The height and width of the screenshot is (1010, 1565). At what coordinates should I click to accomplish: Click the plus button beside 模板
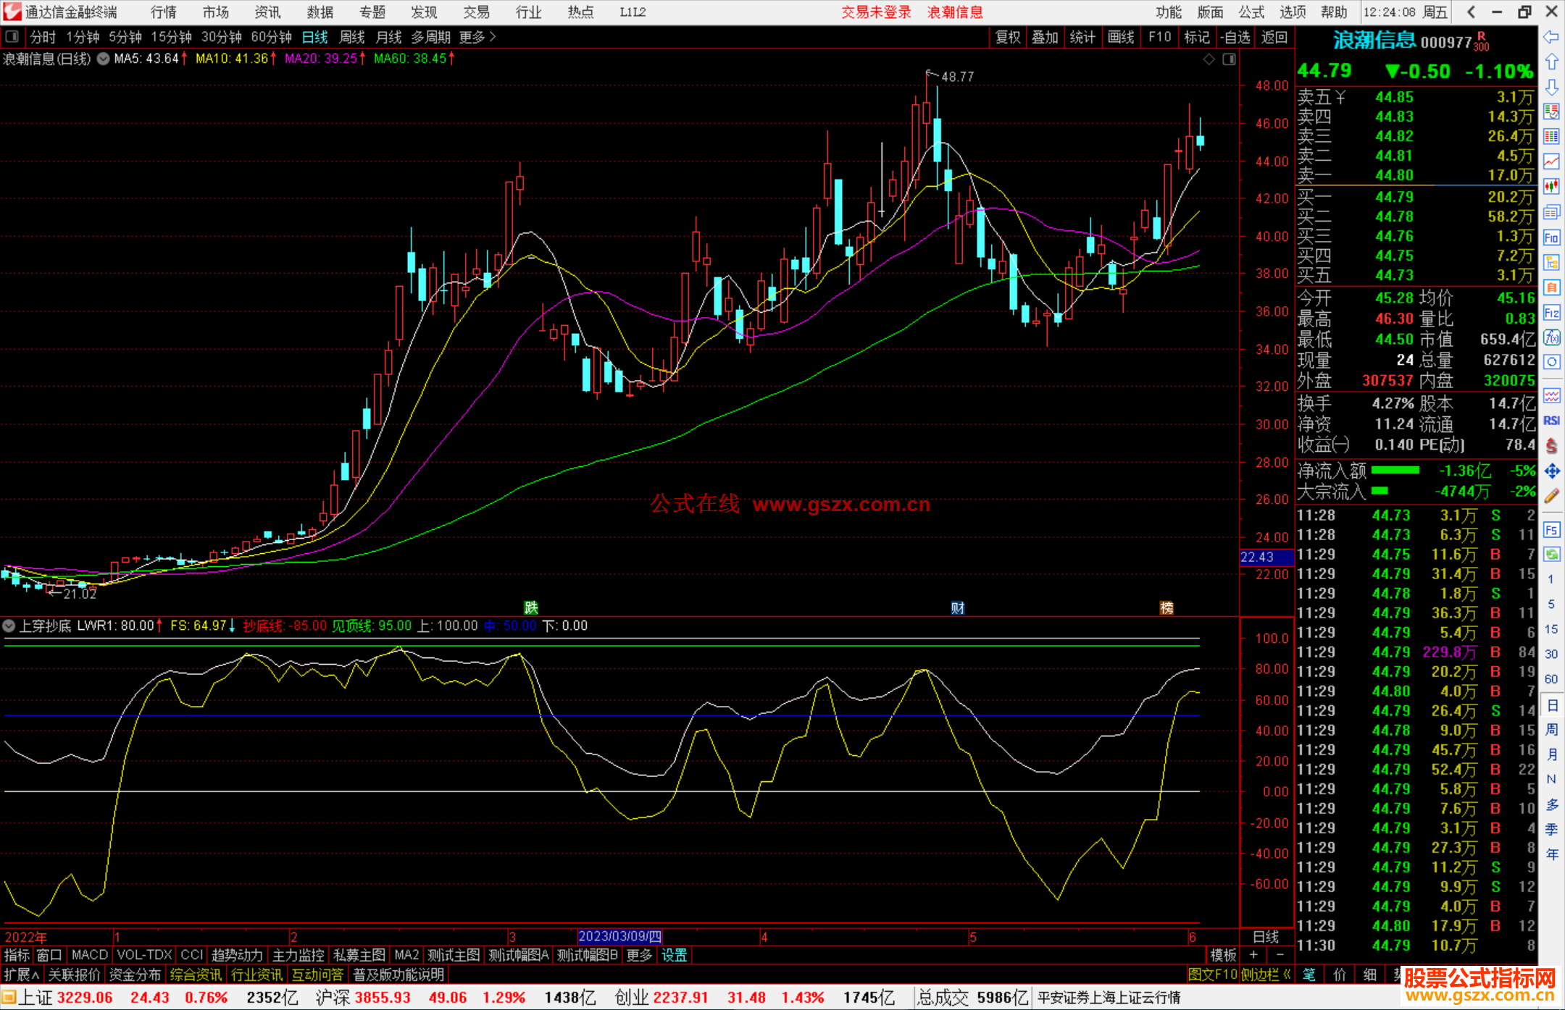(1253, 955)
